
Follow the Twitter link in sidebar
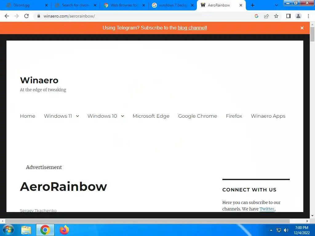tap(267, 209)
